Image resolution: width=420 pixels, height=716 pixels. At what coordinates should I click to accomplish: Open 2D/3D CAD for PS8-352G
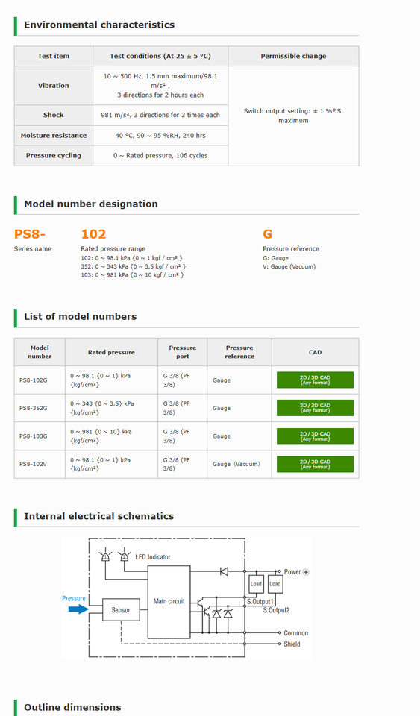click(315, 408)
